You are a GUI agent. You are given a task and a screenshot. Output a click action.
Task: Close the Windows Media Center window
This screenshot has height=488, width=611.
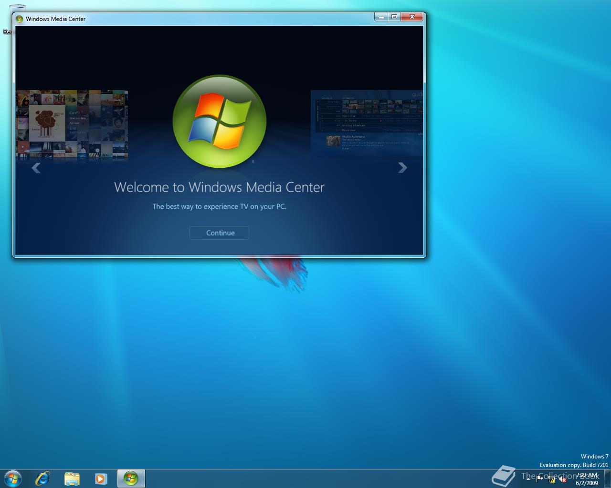pos(412,17)
